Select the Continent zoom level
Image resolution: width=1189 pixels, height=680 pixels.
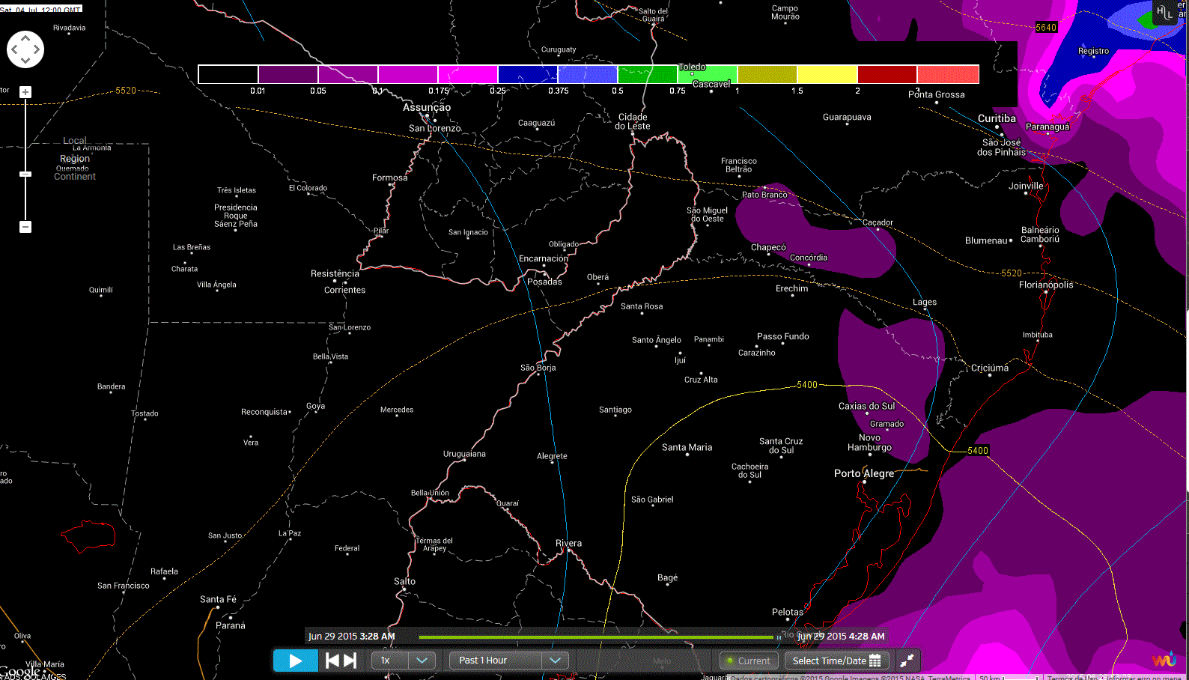[x=75, y=177]
